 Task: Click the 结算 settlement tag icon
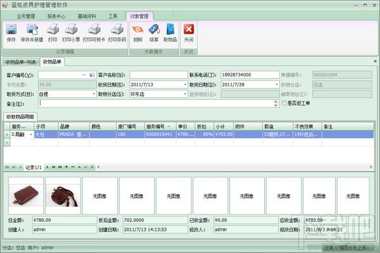[154, 30]
